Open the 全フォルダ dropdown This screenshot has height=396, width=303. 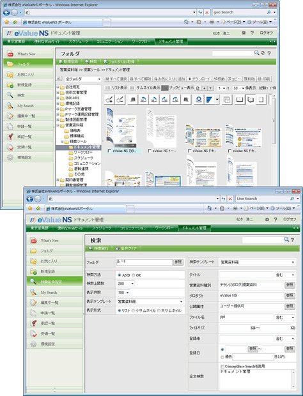click(83, 79)
